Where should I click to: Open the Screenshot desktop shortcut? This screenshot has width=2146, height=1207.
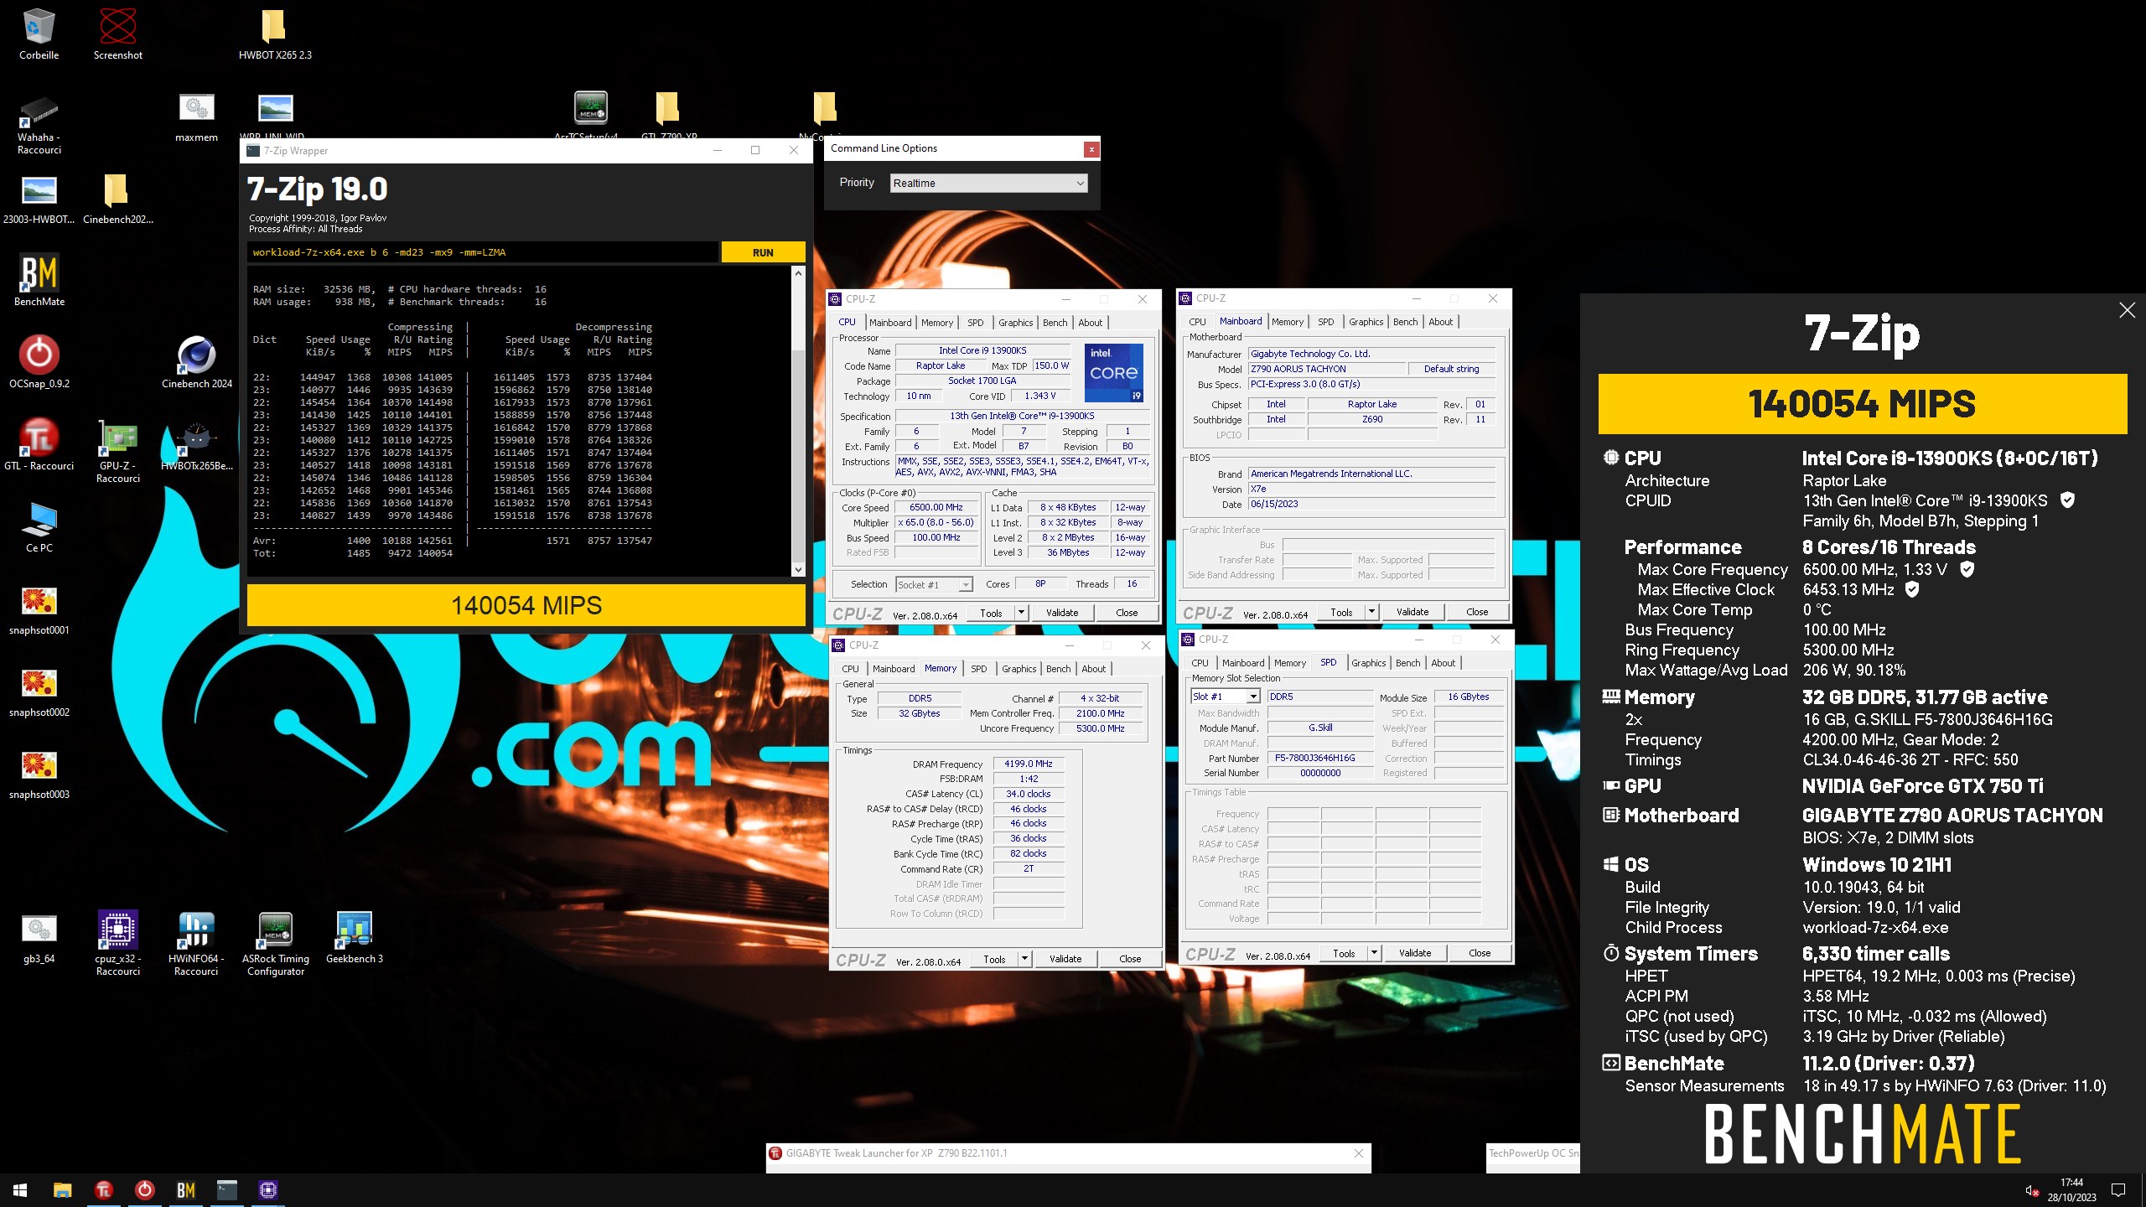click(x=117, y=34)
